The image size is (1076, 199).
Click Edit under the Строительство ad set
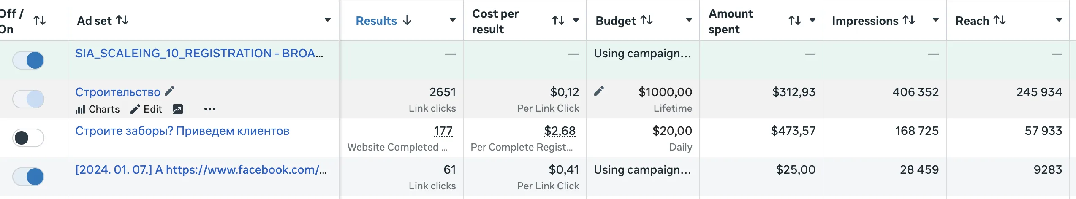tap(147, 109)
